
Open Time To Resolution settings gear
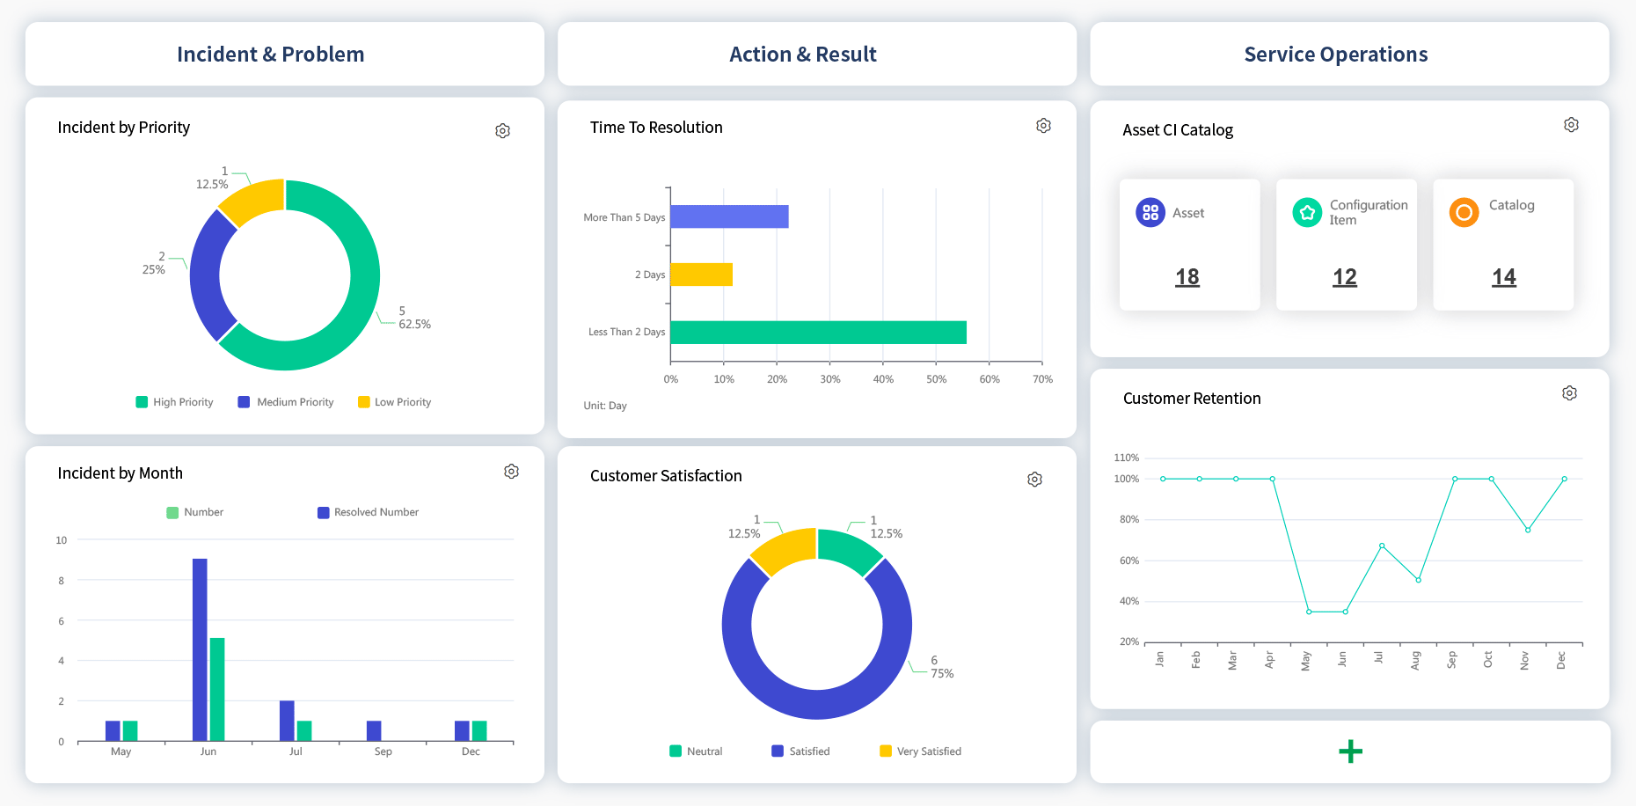[x=1043, y=126]
